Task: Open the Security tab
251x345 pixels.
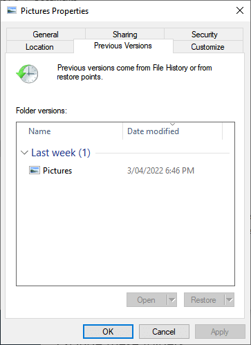Action: tap(204, 35)
